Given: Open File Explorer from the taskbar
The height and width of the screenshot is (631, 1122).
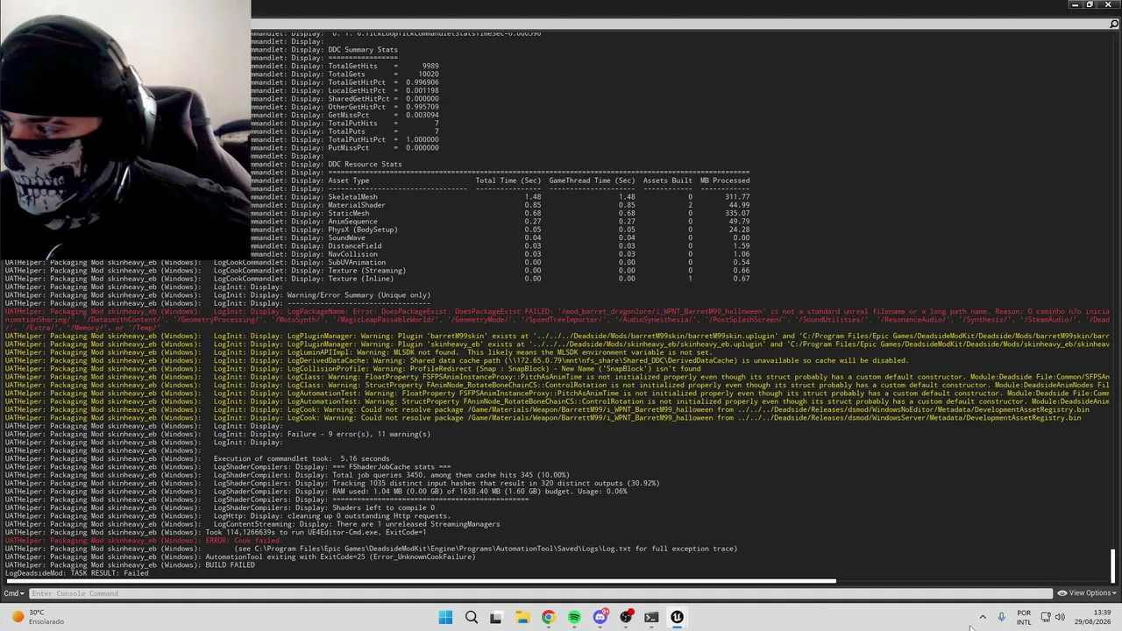Looking at the screenshot, I should point(522,618).
